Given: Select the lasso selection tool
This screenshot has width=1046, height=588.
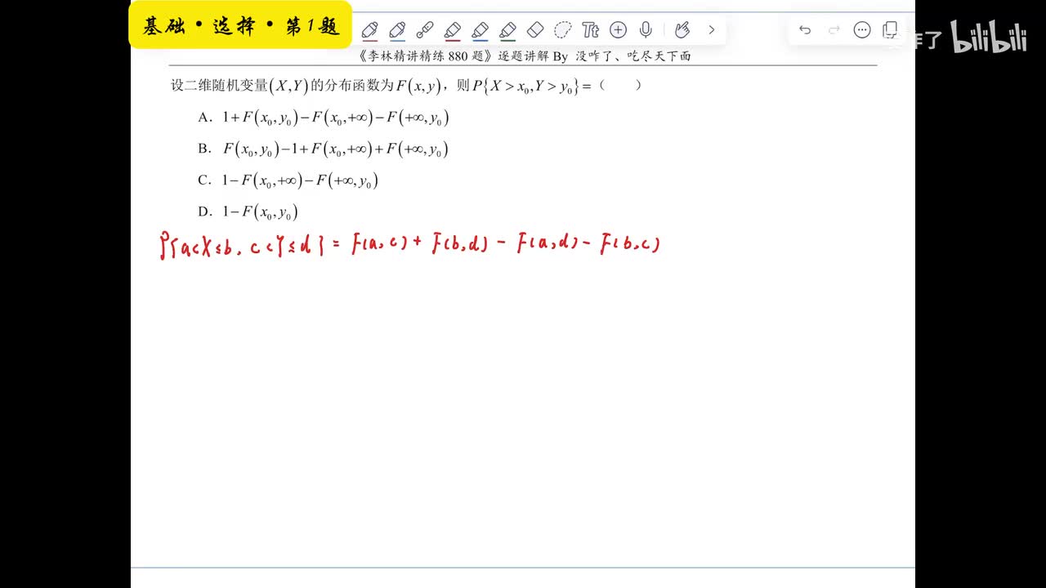Looking at the screenshot, I should point(563,30).
